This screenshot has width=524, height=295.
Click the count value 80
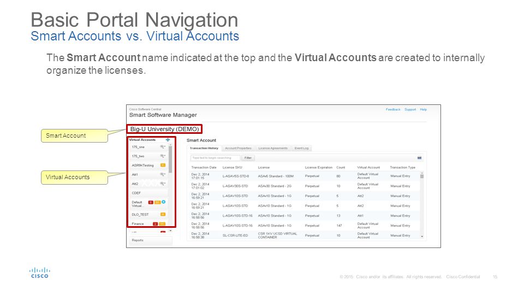(338, 176)
